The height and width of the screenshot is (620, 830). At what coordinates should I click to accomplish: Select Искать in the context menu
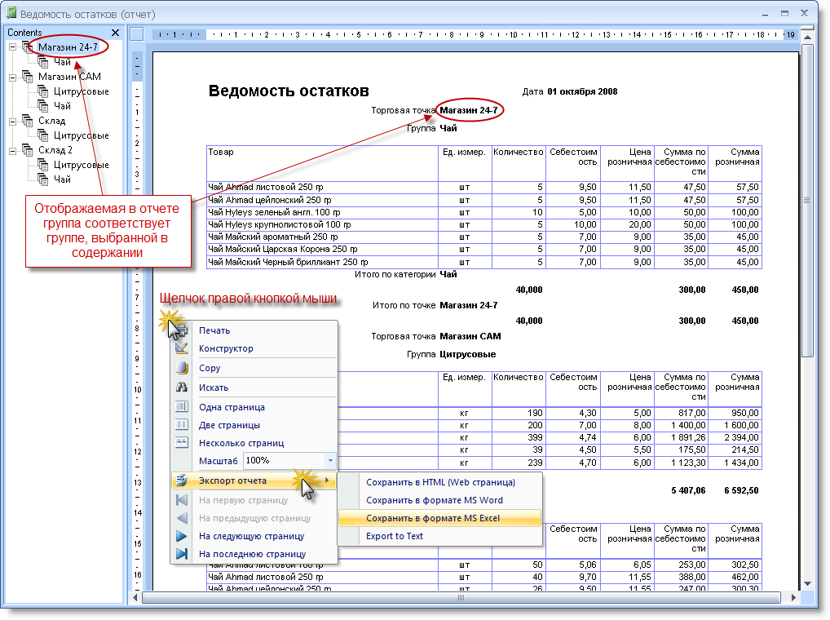(214, 387)
